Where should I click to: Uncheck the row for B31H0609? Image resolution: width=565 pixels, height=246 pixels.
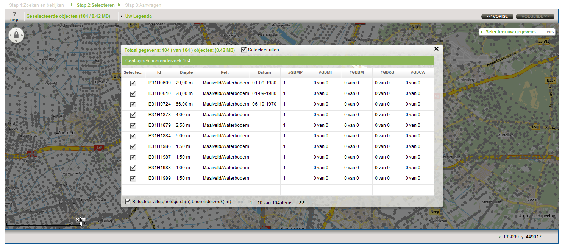(133, 83)
